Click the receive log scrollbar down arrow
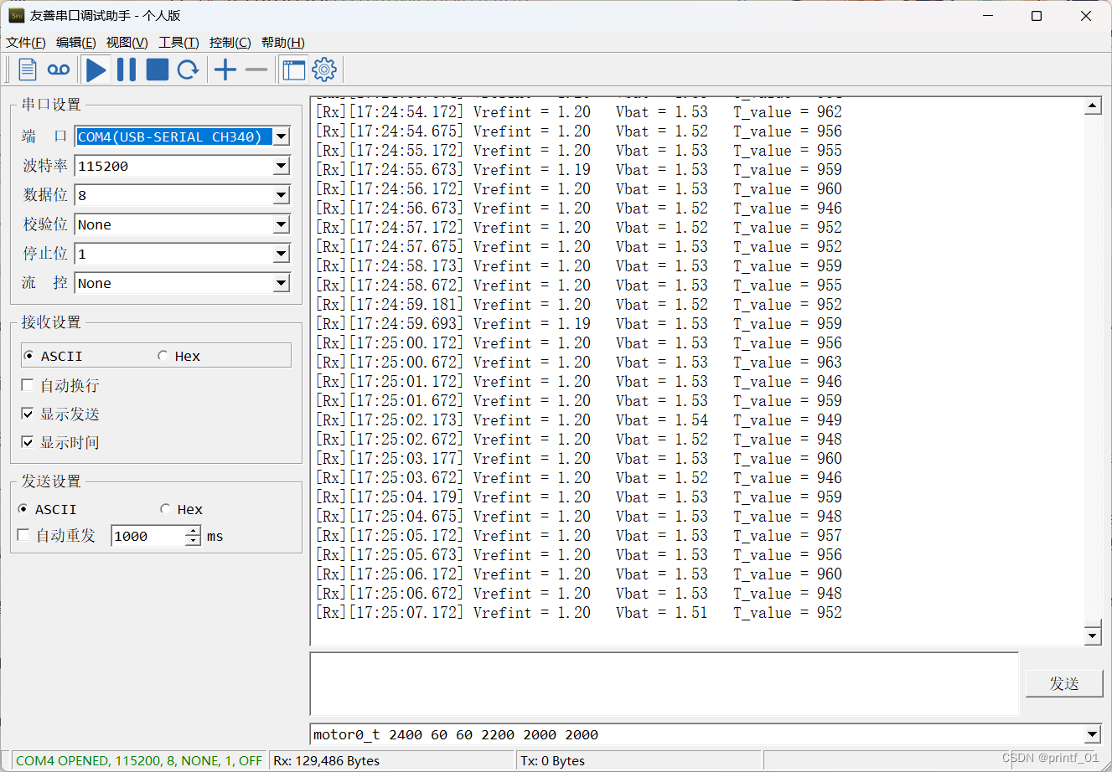 click(x=1092, y=636)
